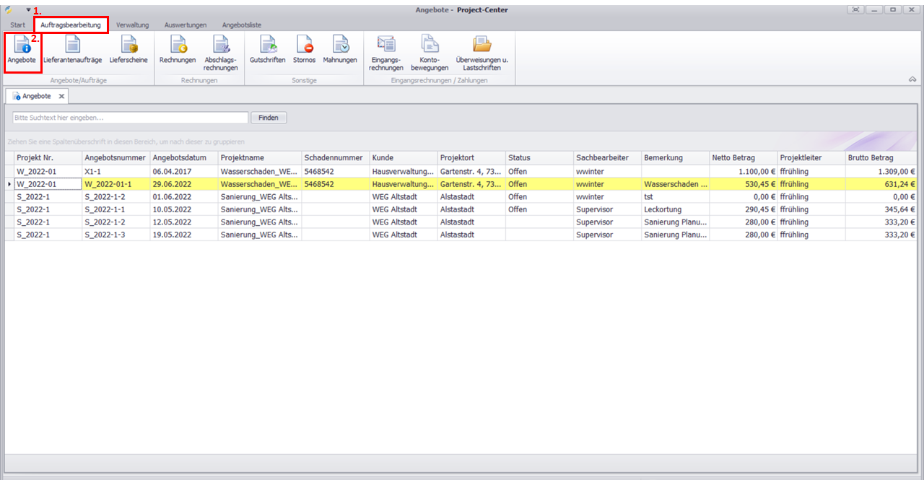Select the row with Angebotsnummer S_2022-1-3
924x480 pixels.
(114, 235)
